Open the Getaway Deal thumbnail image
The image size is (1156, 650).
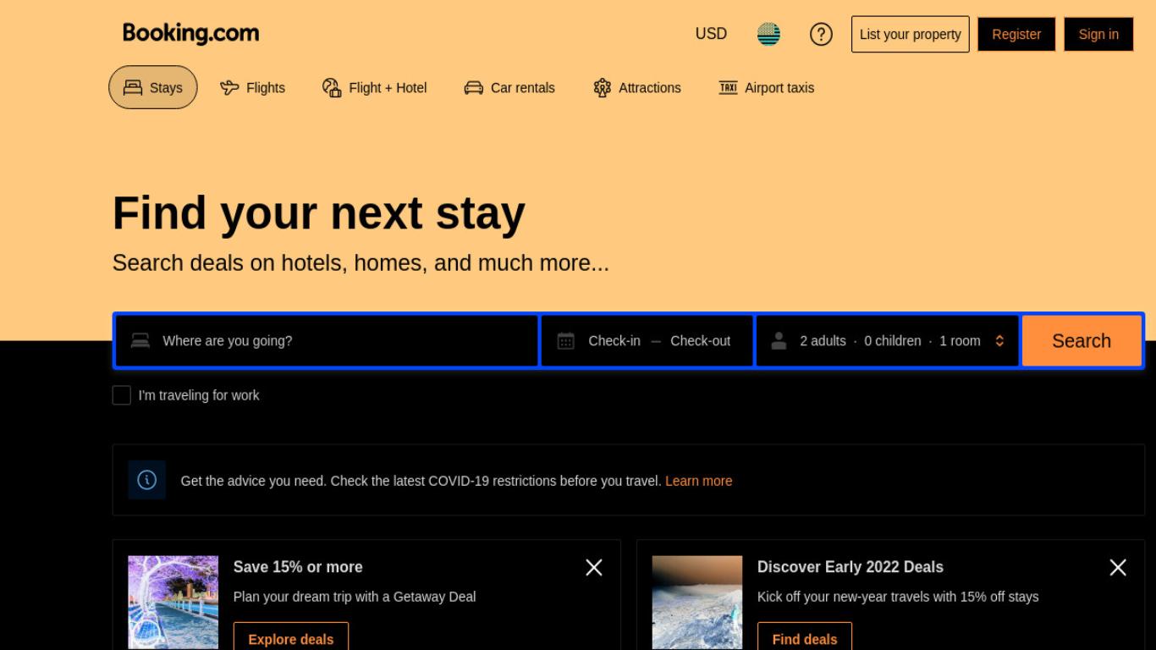point(173,603)
